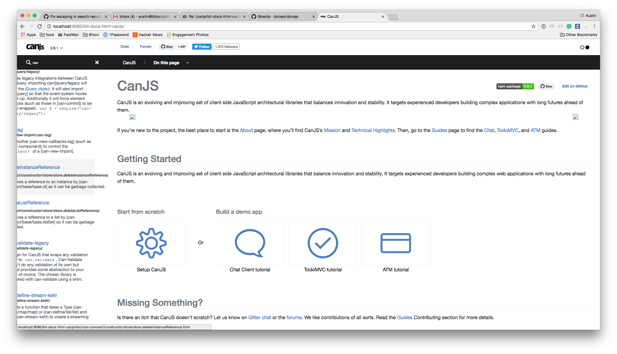Screen dimensions: 617x354
Task: Open the Technical Highlights link
Action: (373, 130)
